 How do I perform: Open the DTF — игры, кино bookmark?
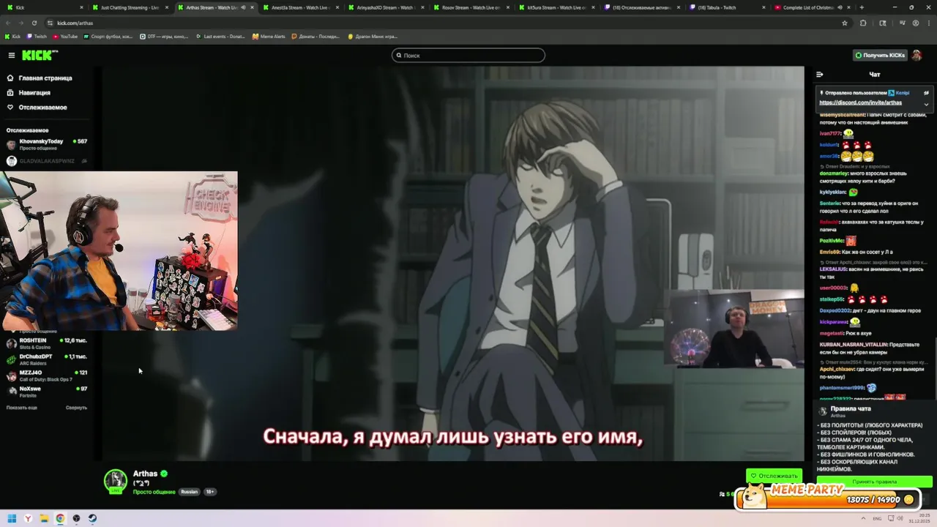tap(164, 37)
